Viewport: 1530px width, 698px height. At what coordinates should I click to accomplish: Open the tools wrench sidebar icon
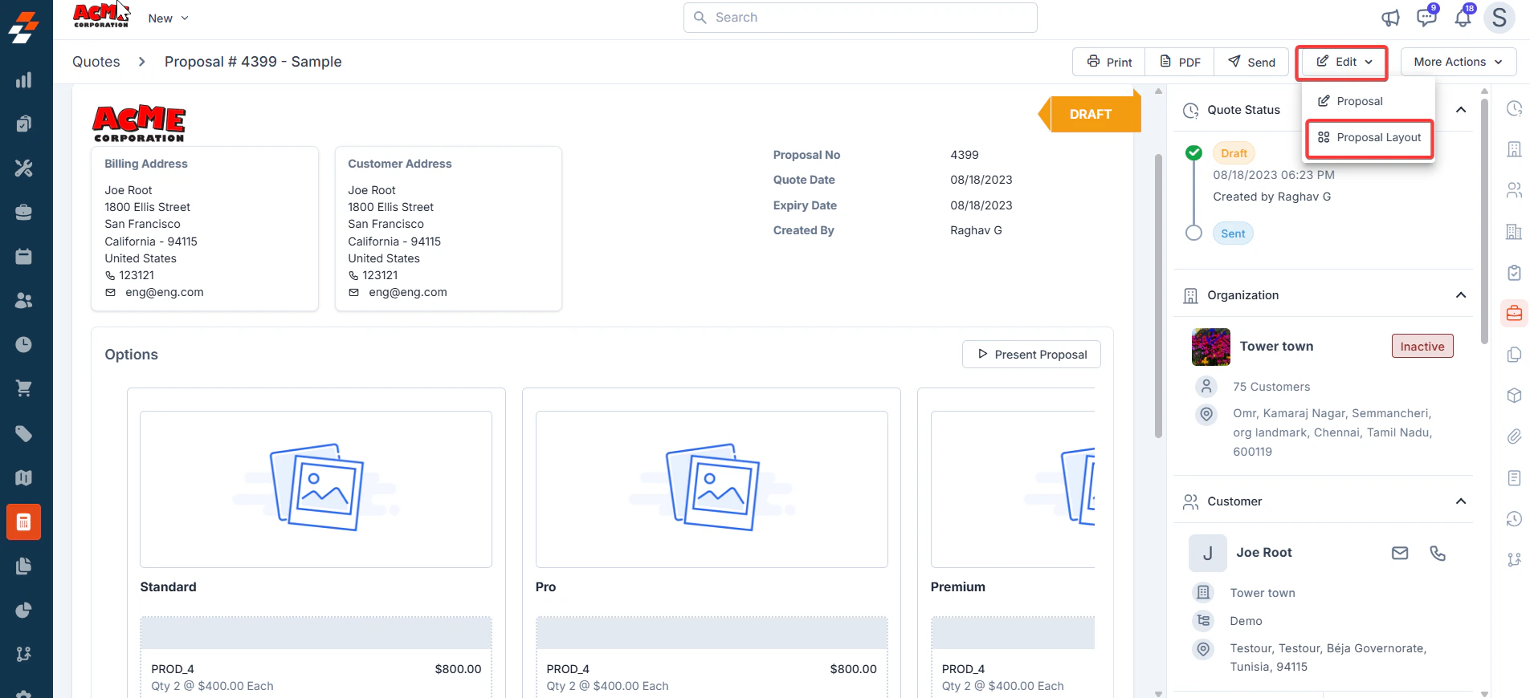(x=24, y=168)
